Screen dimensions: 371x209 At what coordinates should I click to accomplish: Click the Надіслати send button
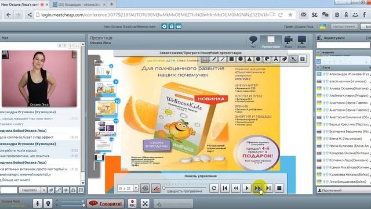click(x=30, y=190)
